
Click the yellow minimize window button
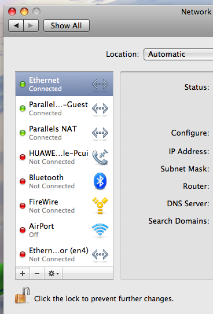24,12
